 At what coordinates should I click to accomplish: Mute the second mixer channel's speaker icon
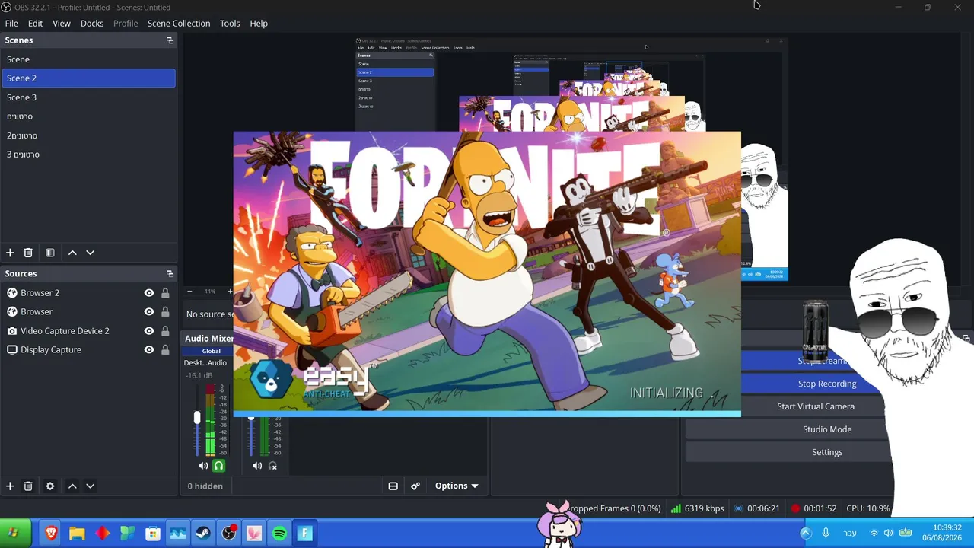click(x=257, y=466)
